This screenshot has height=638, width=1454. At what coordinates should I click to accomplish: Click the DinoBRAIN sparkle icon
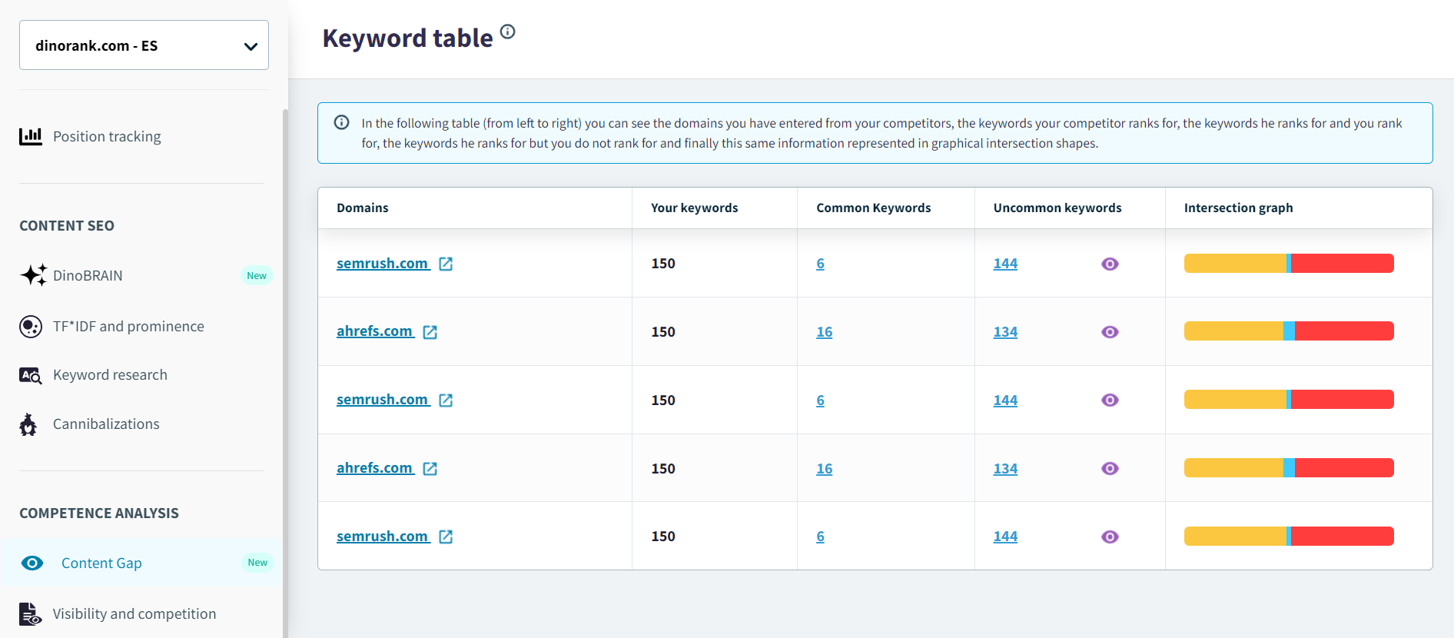tap(33, 275)
